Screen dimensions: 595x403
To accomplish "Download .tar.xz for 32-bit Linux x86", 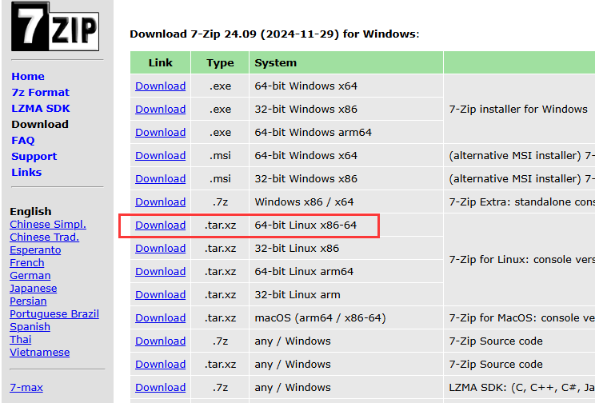I will coord(161,248).
